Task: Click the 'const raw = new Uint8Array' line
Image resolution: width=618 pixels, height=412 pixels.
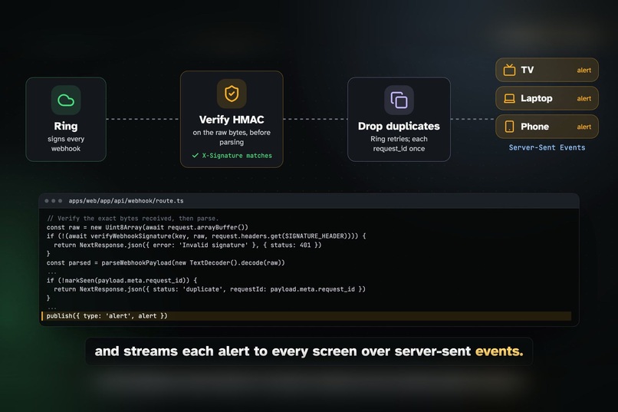Action: [147, 227]
